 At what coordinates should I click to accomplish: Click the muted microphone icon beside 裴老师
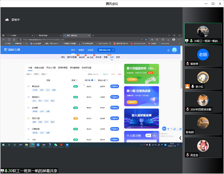[x=188, y=64]
